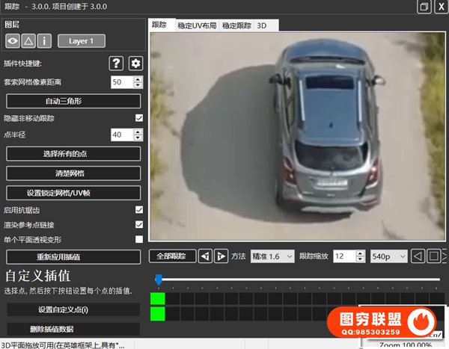
Task: Increase 套索网格像素距离 value with up arrow
Action: [137, 78]
